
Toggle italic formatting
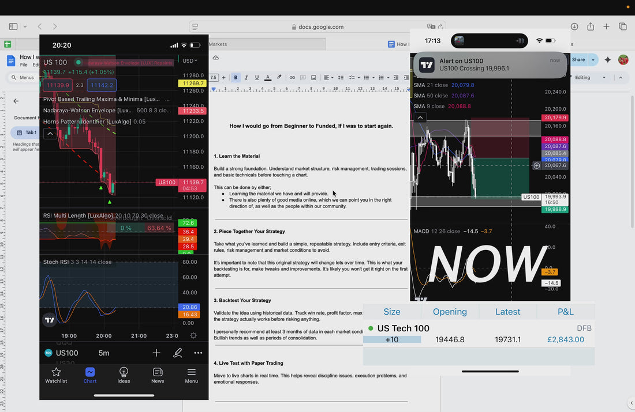(246, 77)
